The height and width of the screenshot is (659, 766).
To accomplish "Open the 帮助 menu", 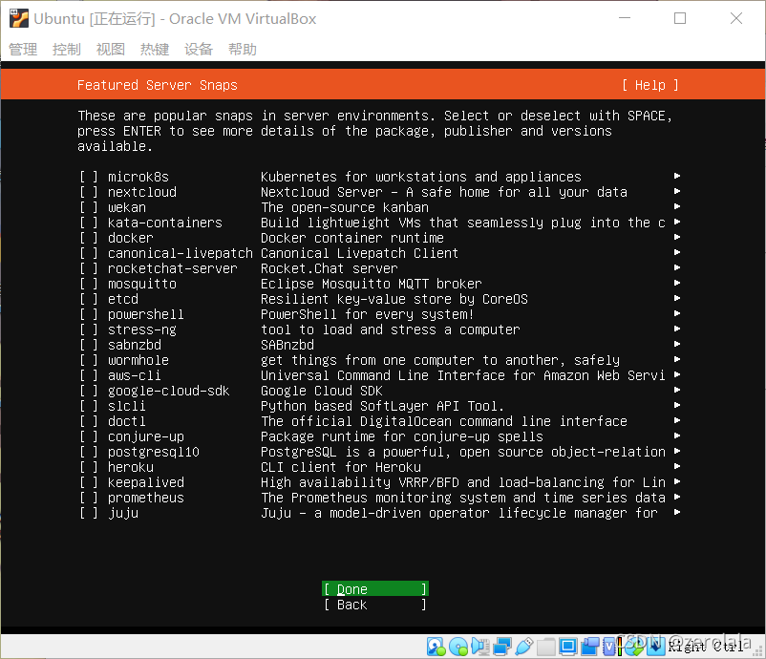I will click(243, 50).
